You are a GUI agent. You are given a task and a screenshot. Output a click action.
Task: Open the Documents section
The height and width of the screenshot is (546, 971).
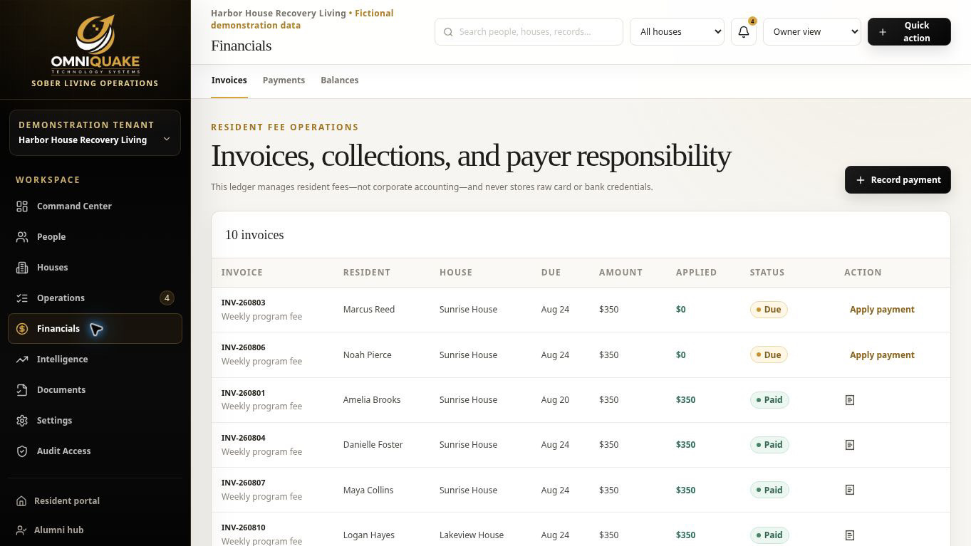pos(95,390)
